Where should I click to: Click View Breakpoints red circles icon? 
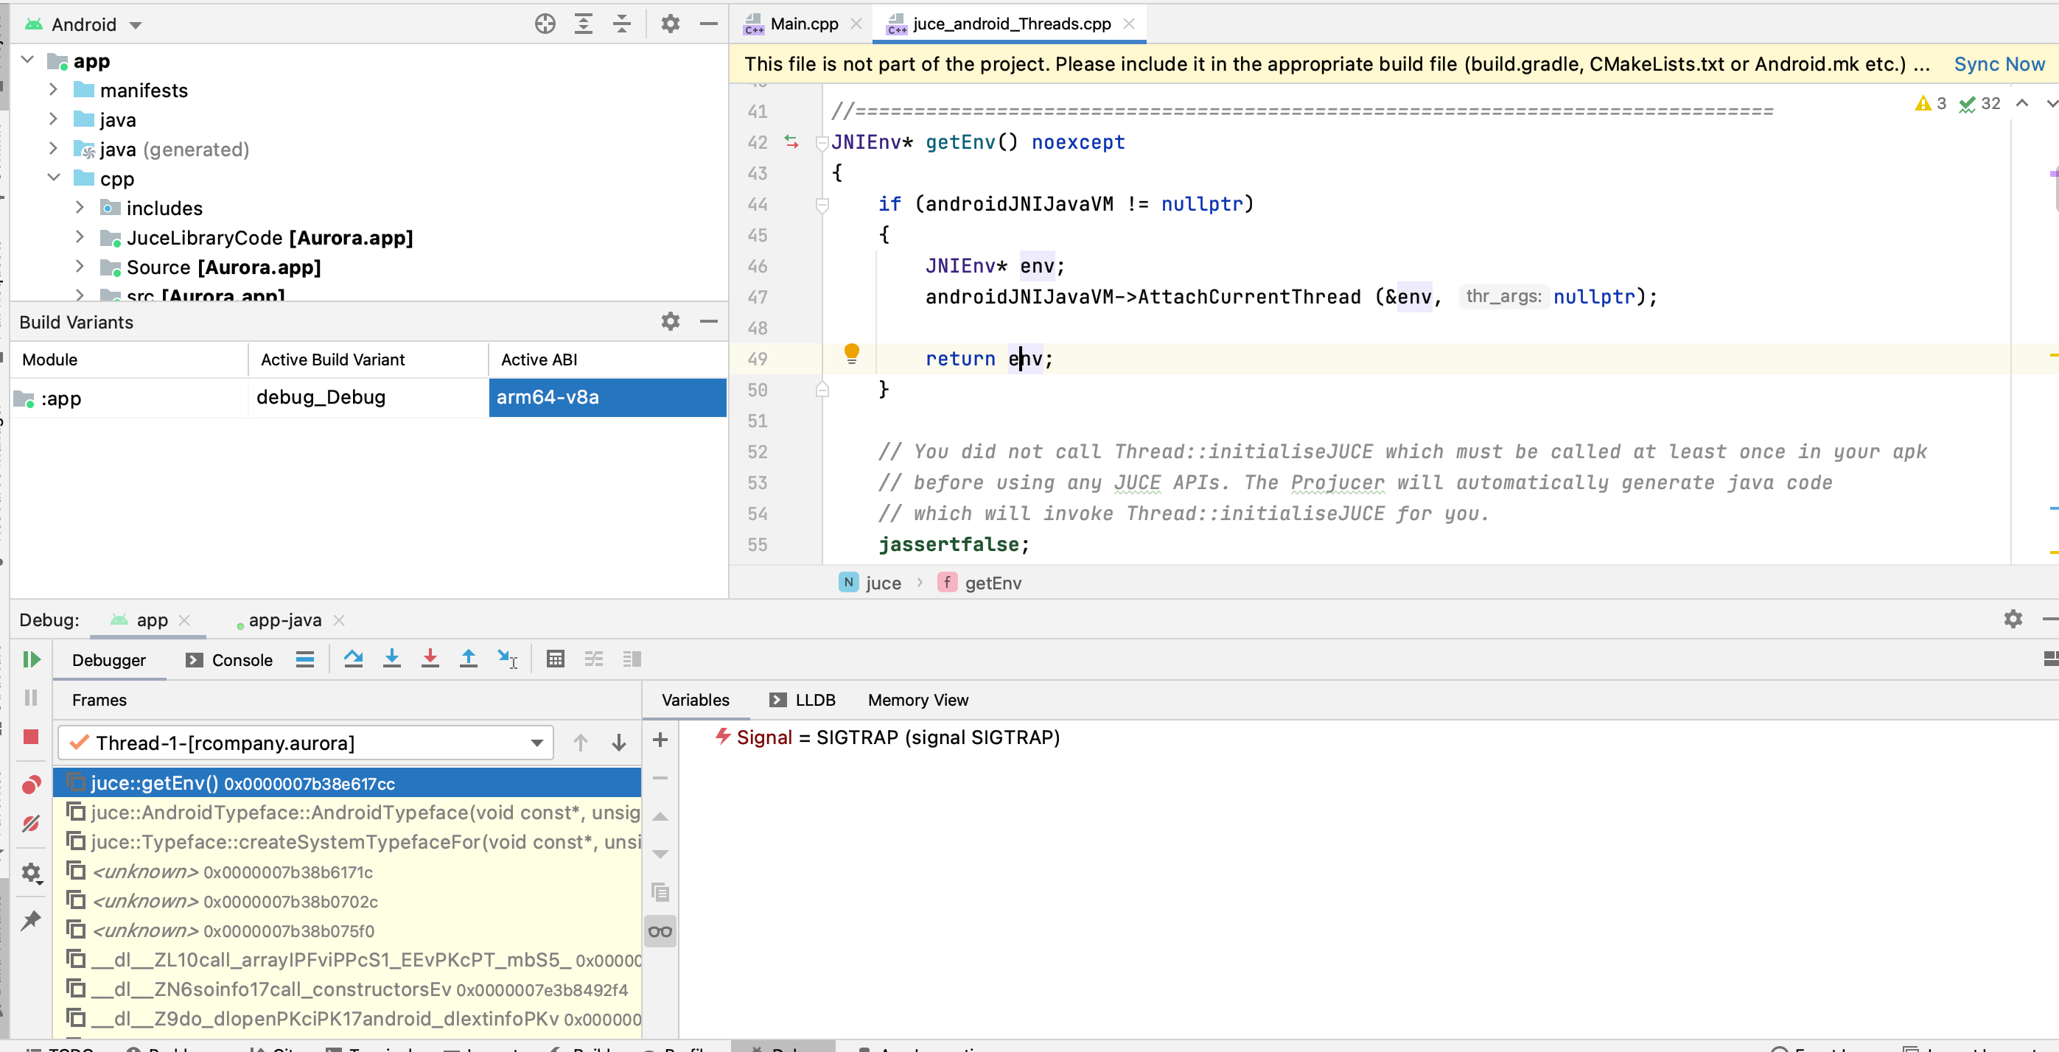[x=31, y=785]
